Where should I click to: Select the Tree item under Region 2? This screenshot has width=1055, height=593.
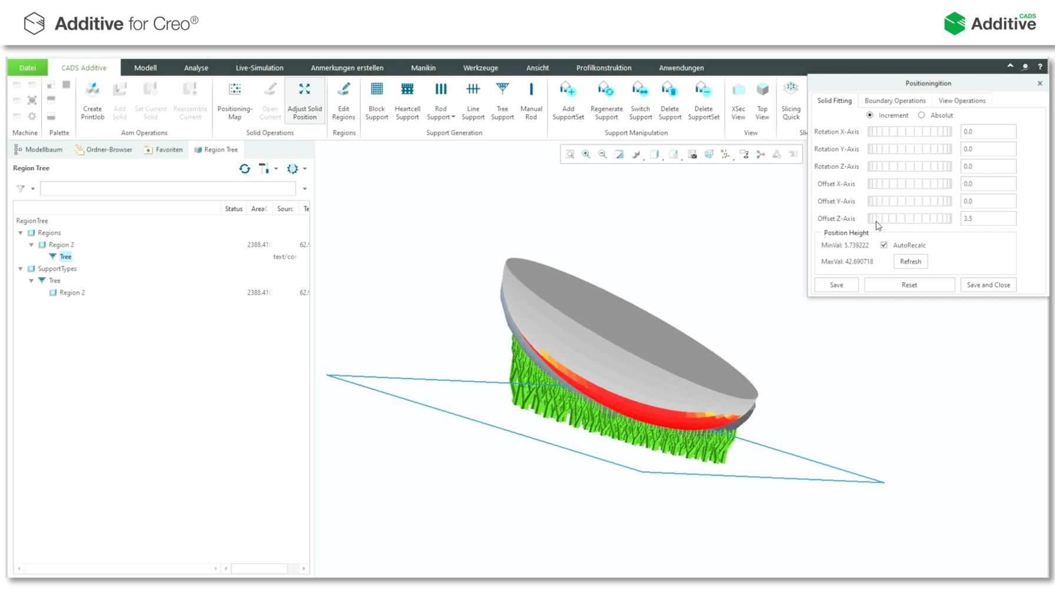tap(65, 256)
